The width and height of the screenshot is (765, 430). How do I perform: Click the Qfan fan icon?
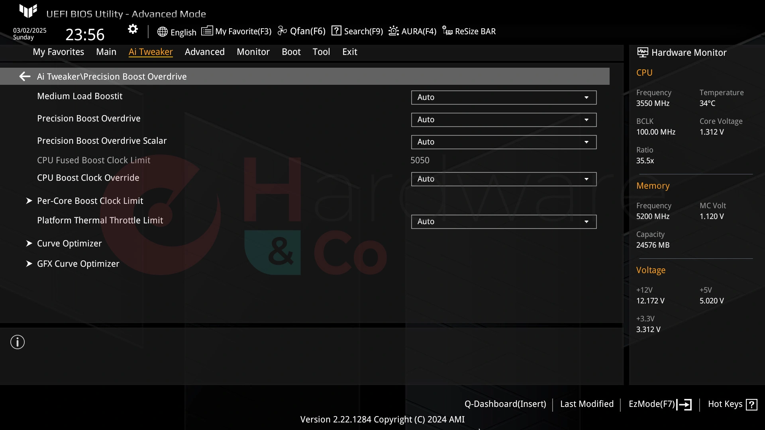(x=282, y=31)
